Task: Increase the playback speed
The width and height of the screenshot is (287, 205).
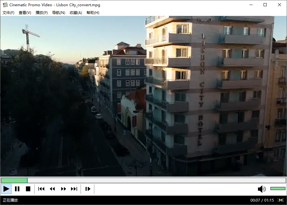Action: point(63,189)
